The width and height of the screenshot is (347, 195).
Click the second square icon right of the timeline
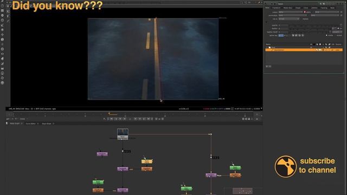(246, 119)
